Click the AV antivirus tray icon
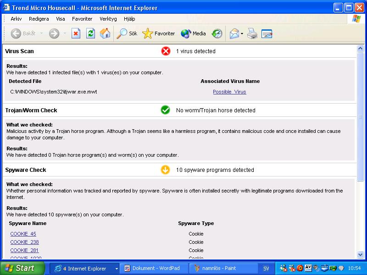 point(308,268)
